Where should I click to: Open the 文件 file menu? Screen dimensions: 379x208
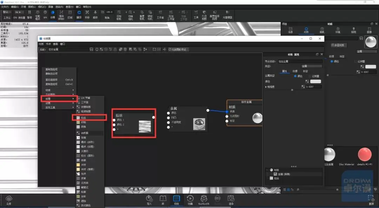click(5, 7)
